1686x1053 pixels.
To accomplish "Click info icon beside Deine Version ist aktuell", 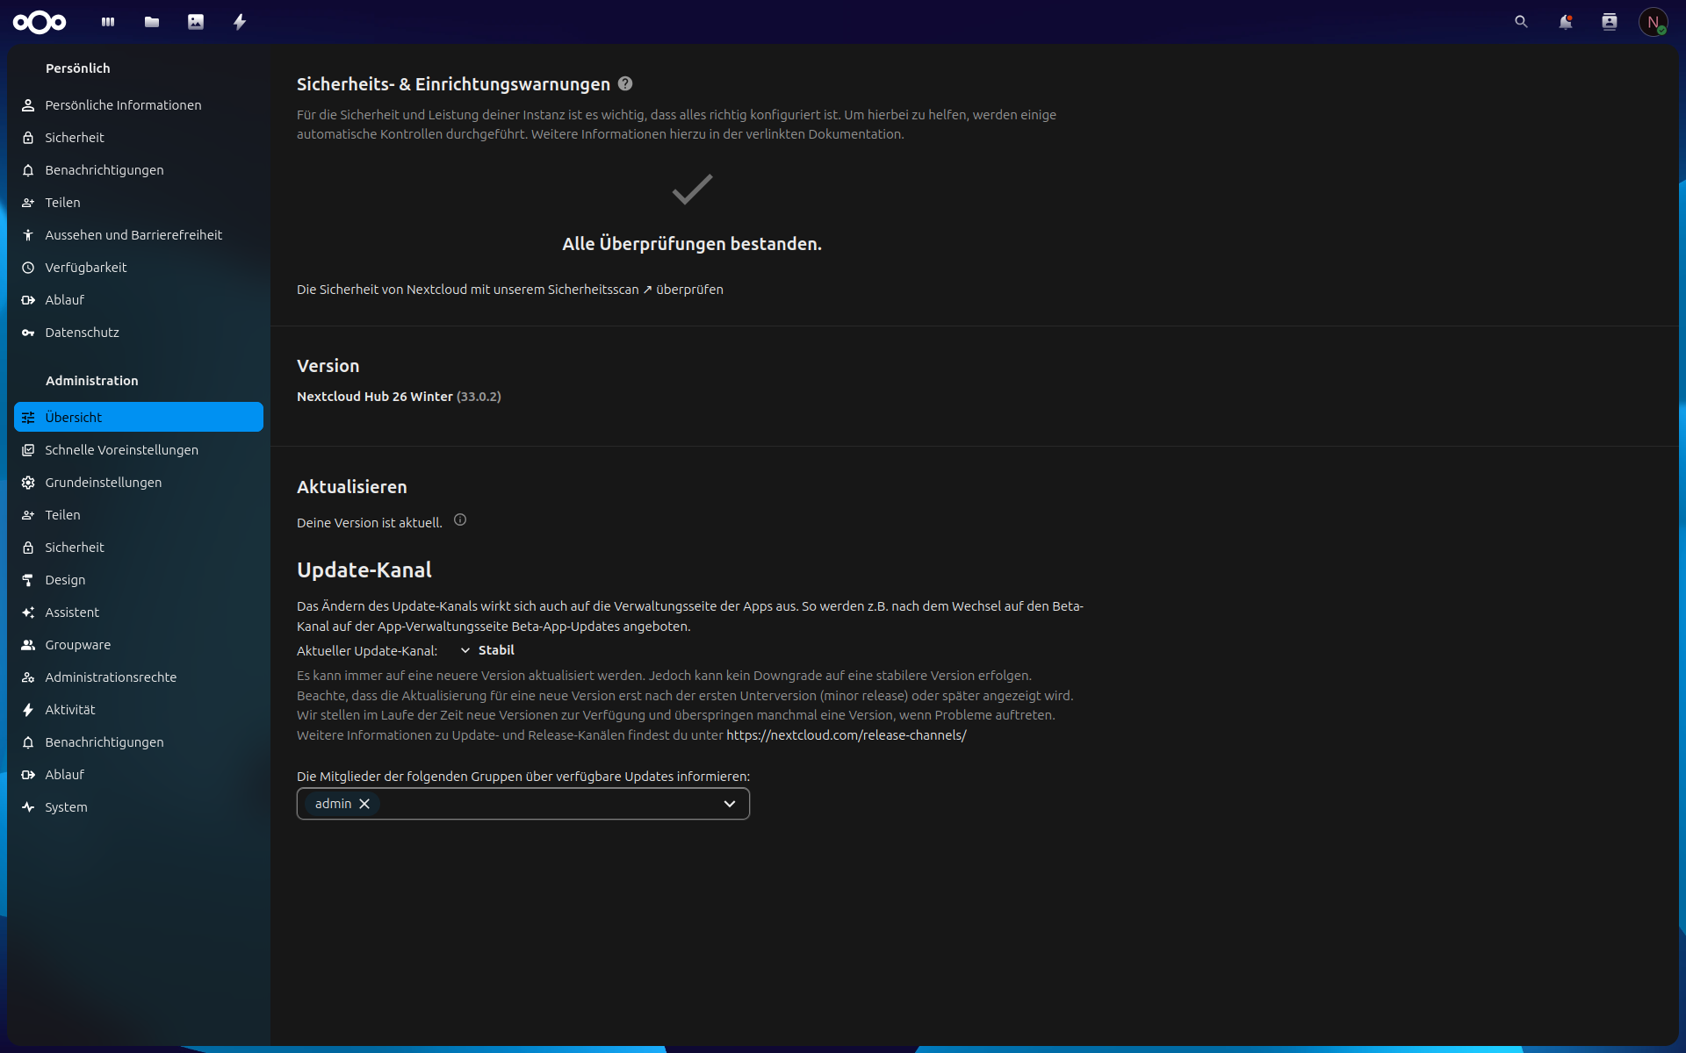I will [x=460, y=520].
